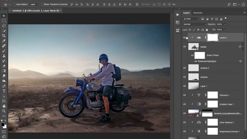Open the Auto-Select Layer dropdown
This screenshot has height=139, width=247.
(34, 4)
